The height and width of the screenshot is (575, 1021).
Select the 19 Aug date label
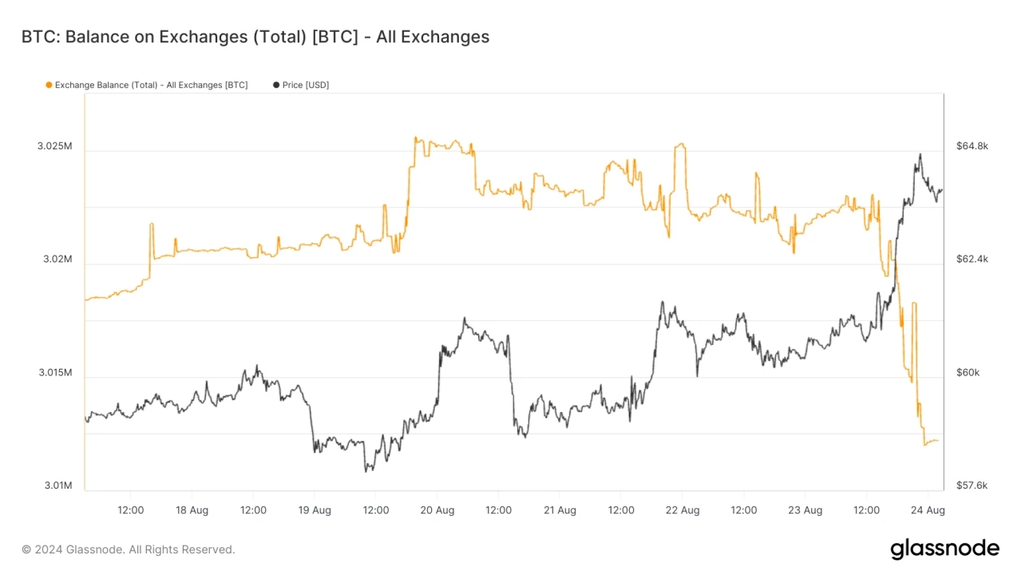pos(315,510)
